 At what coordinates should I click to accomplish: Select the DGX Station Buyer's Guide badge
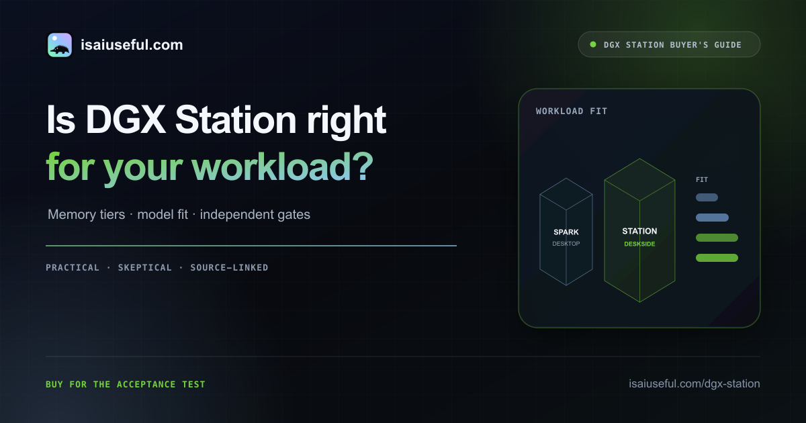coord(669,44)
